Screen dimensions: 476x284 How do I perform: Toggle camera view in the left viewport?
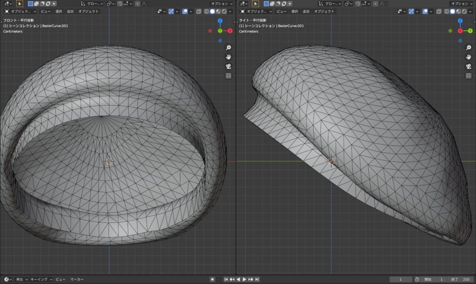(228, 66)
